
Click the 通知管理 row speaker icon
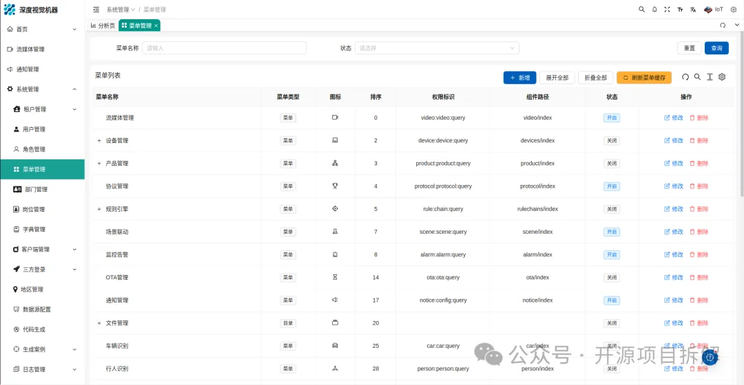click(x=335, y=300)
